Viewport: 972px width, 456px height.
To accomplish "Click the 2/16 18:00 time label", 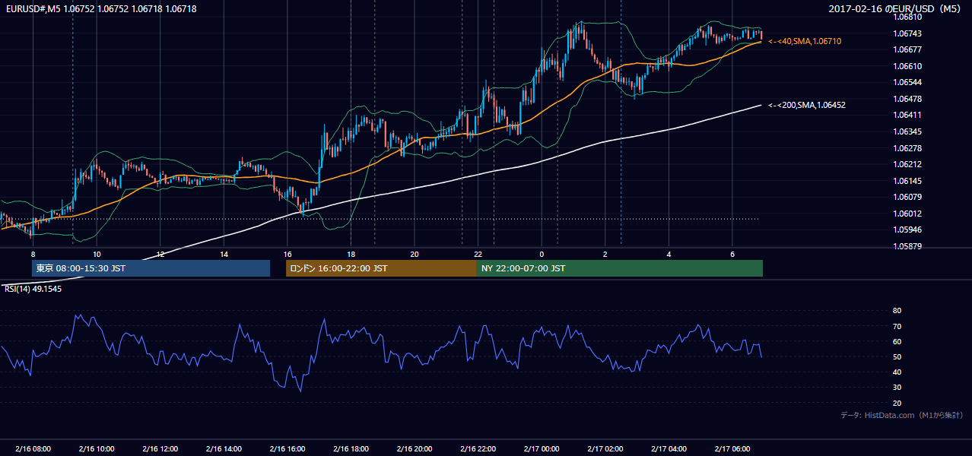I will [x=351, y=448].
